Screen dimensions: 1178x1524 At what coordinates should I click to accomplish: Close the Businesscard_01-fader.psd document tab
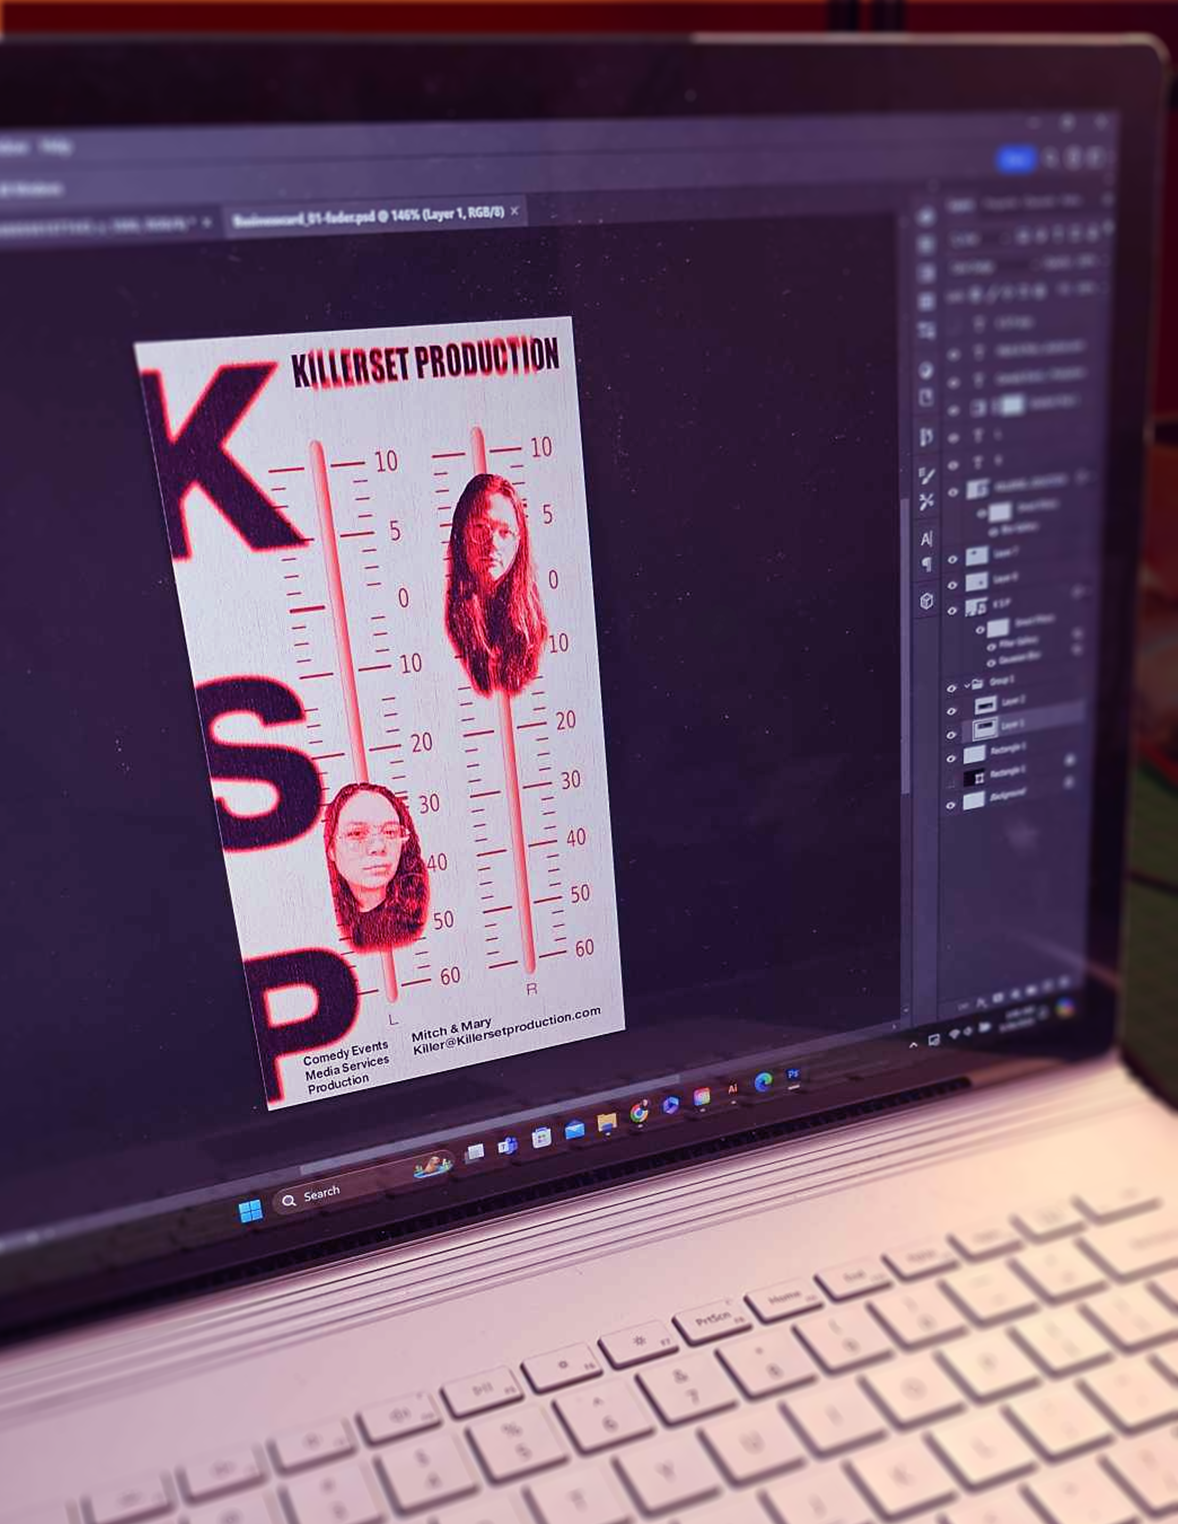tap(515, 211)
